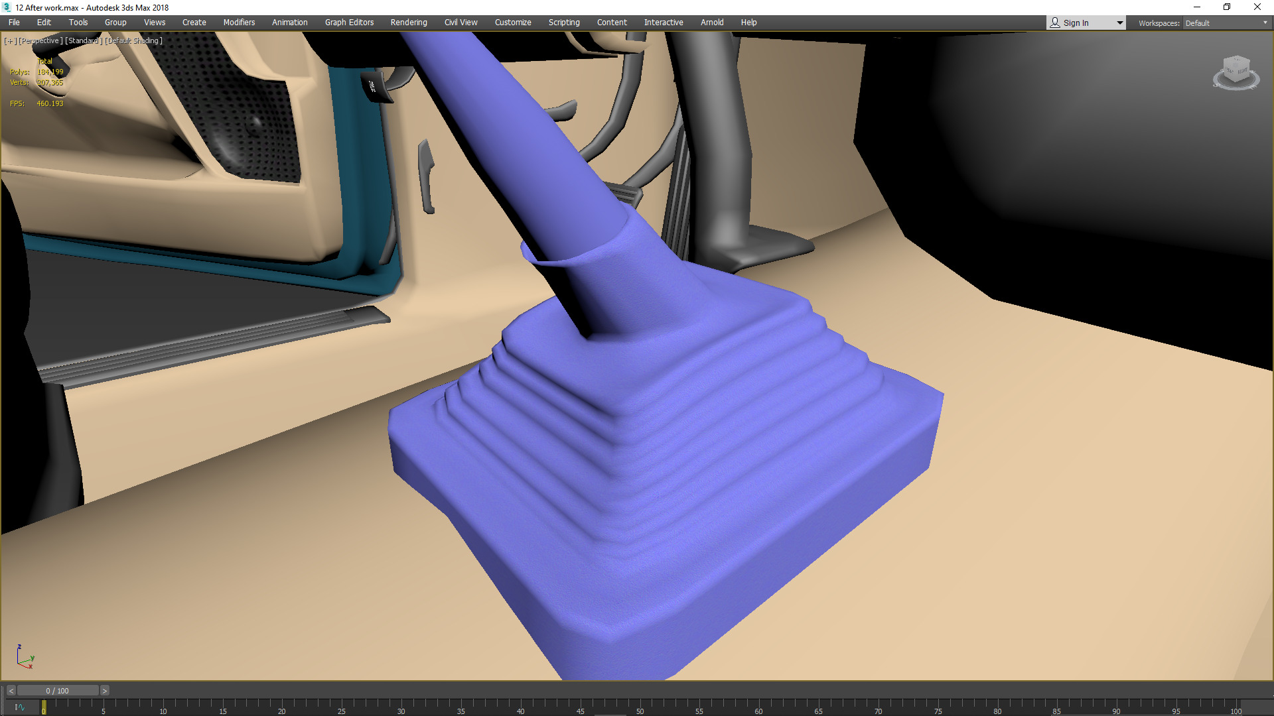Open the Graph Editors menu
The image size is (1274, 716).
[x=349, y=23]
